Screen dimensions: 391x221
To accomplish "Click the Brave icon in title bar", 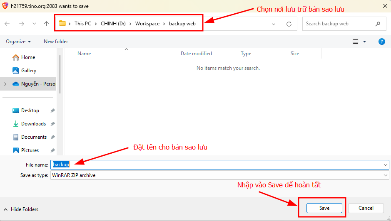I will (5, 6).
